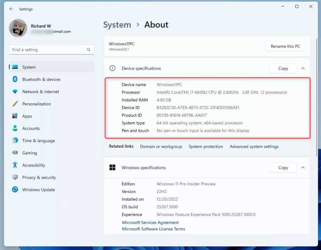
Task: Open Time & language label
Action: click(x=39, y=141)
